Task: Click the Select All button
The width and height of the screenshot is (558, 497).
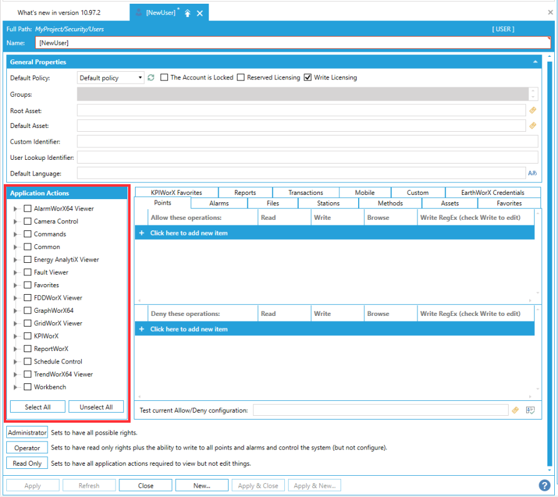Action: (x=37, y=406)
